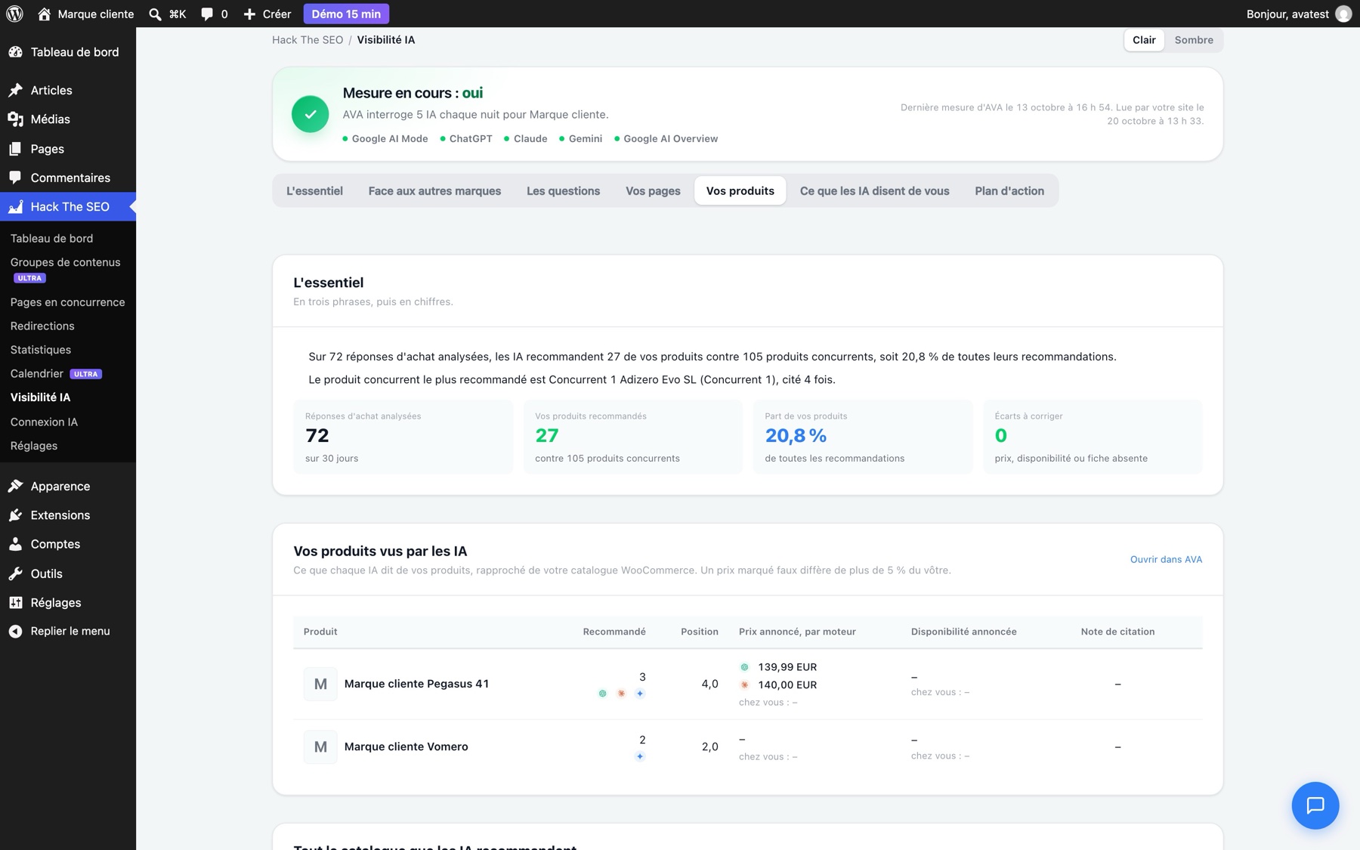
Task: Click the 139,99 EUR price entry
Action: point(787,667)
